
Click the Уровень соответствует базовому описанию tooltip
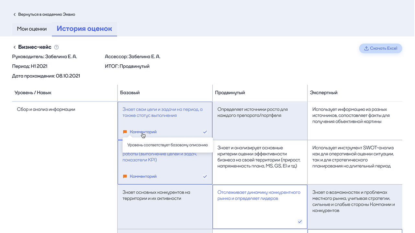click(x=167, y=145)
